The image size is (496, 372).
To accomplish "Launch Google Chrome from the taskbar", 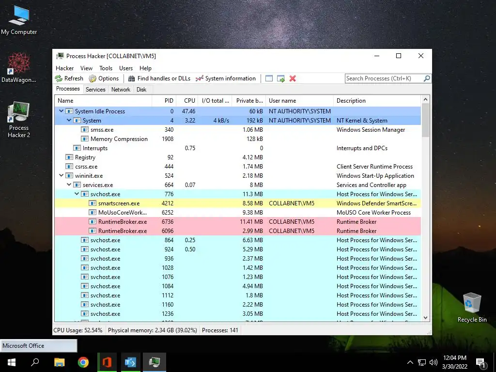I will [x=83, y=362].
